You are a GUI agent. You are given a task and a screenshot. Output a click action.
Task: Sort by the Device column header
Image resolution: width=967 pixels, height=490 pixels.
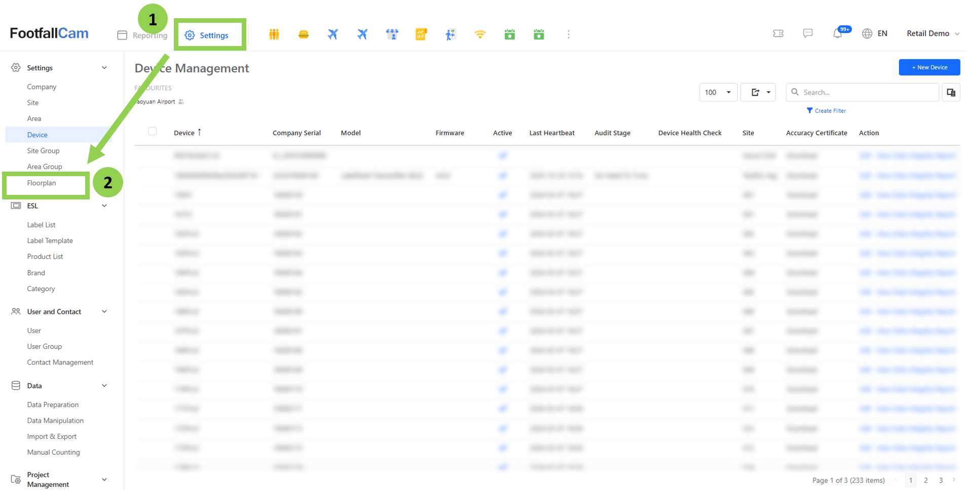click(184, 133)
